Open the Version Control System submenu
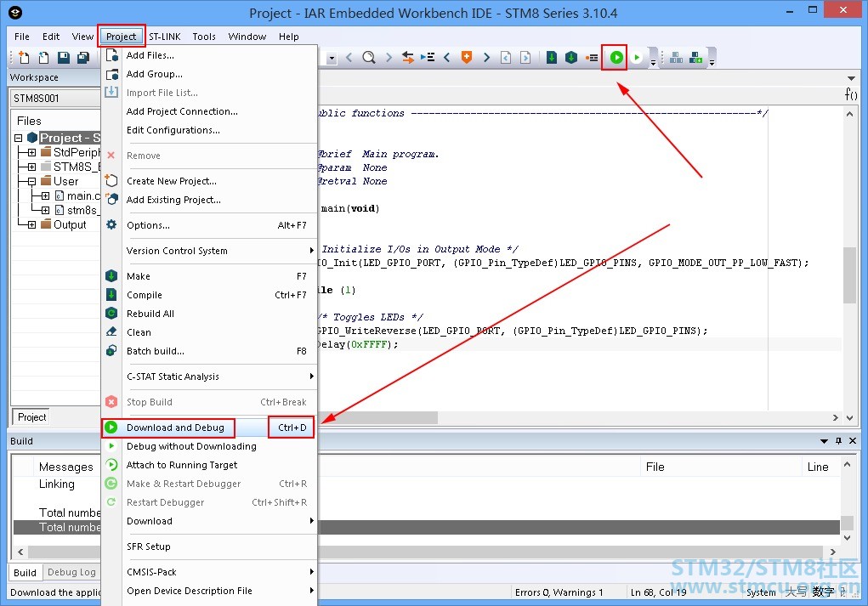 click(x=209, y=251)
